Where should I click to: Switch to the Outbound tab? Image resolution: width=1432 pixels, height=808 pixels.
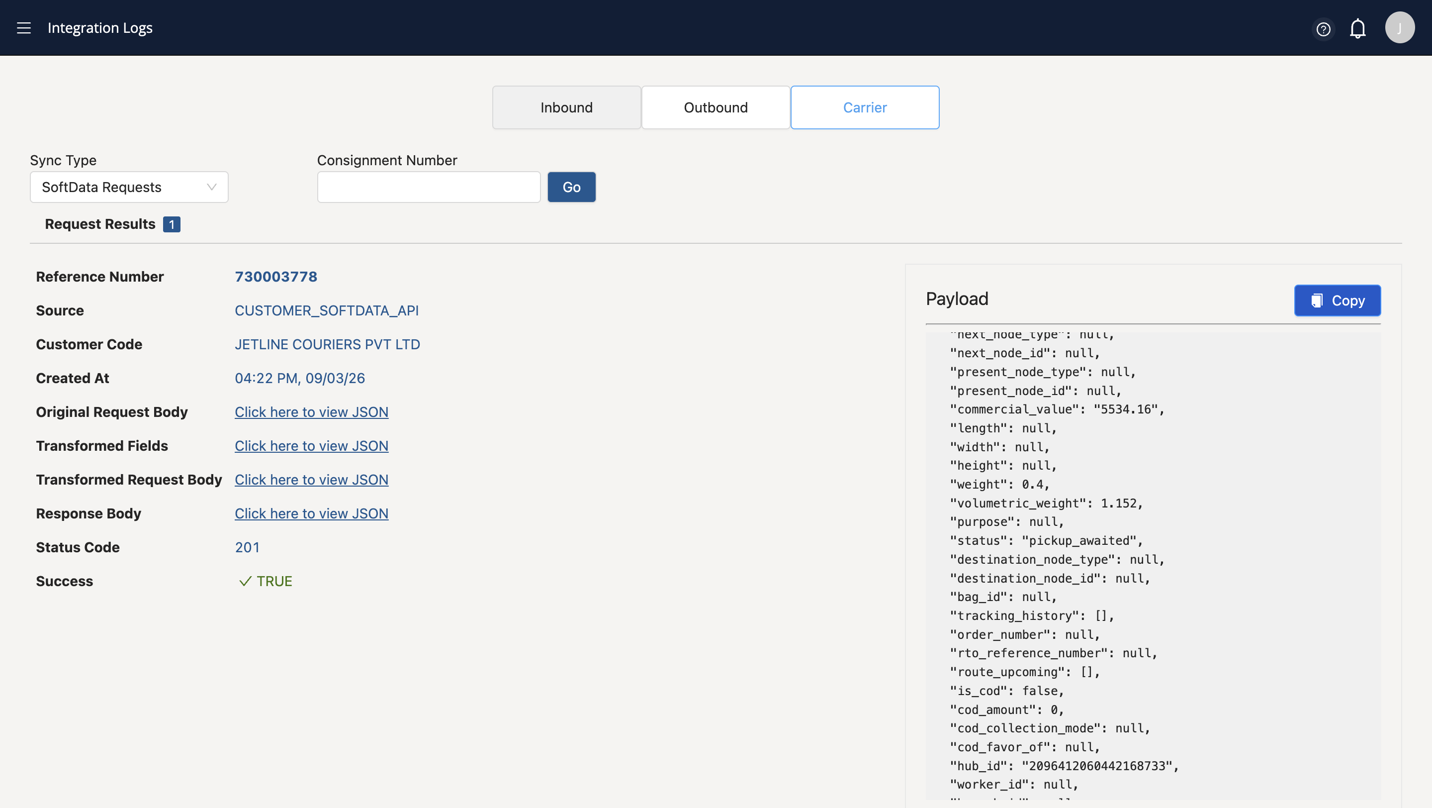pos(716,107)
